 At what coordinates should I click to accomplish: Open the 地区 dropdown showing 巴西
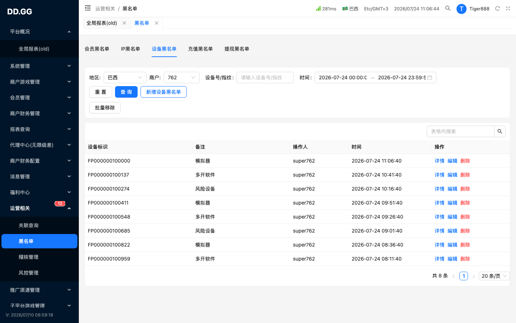tap(125, 78)
